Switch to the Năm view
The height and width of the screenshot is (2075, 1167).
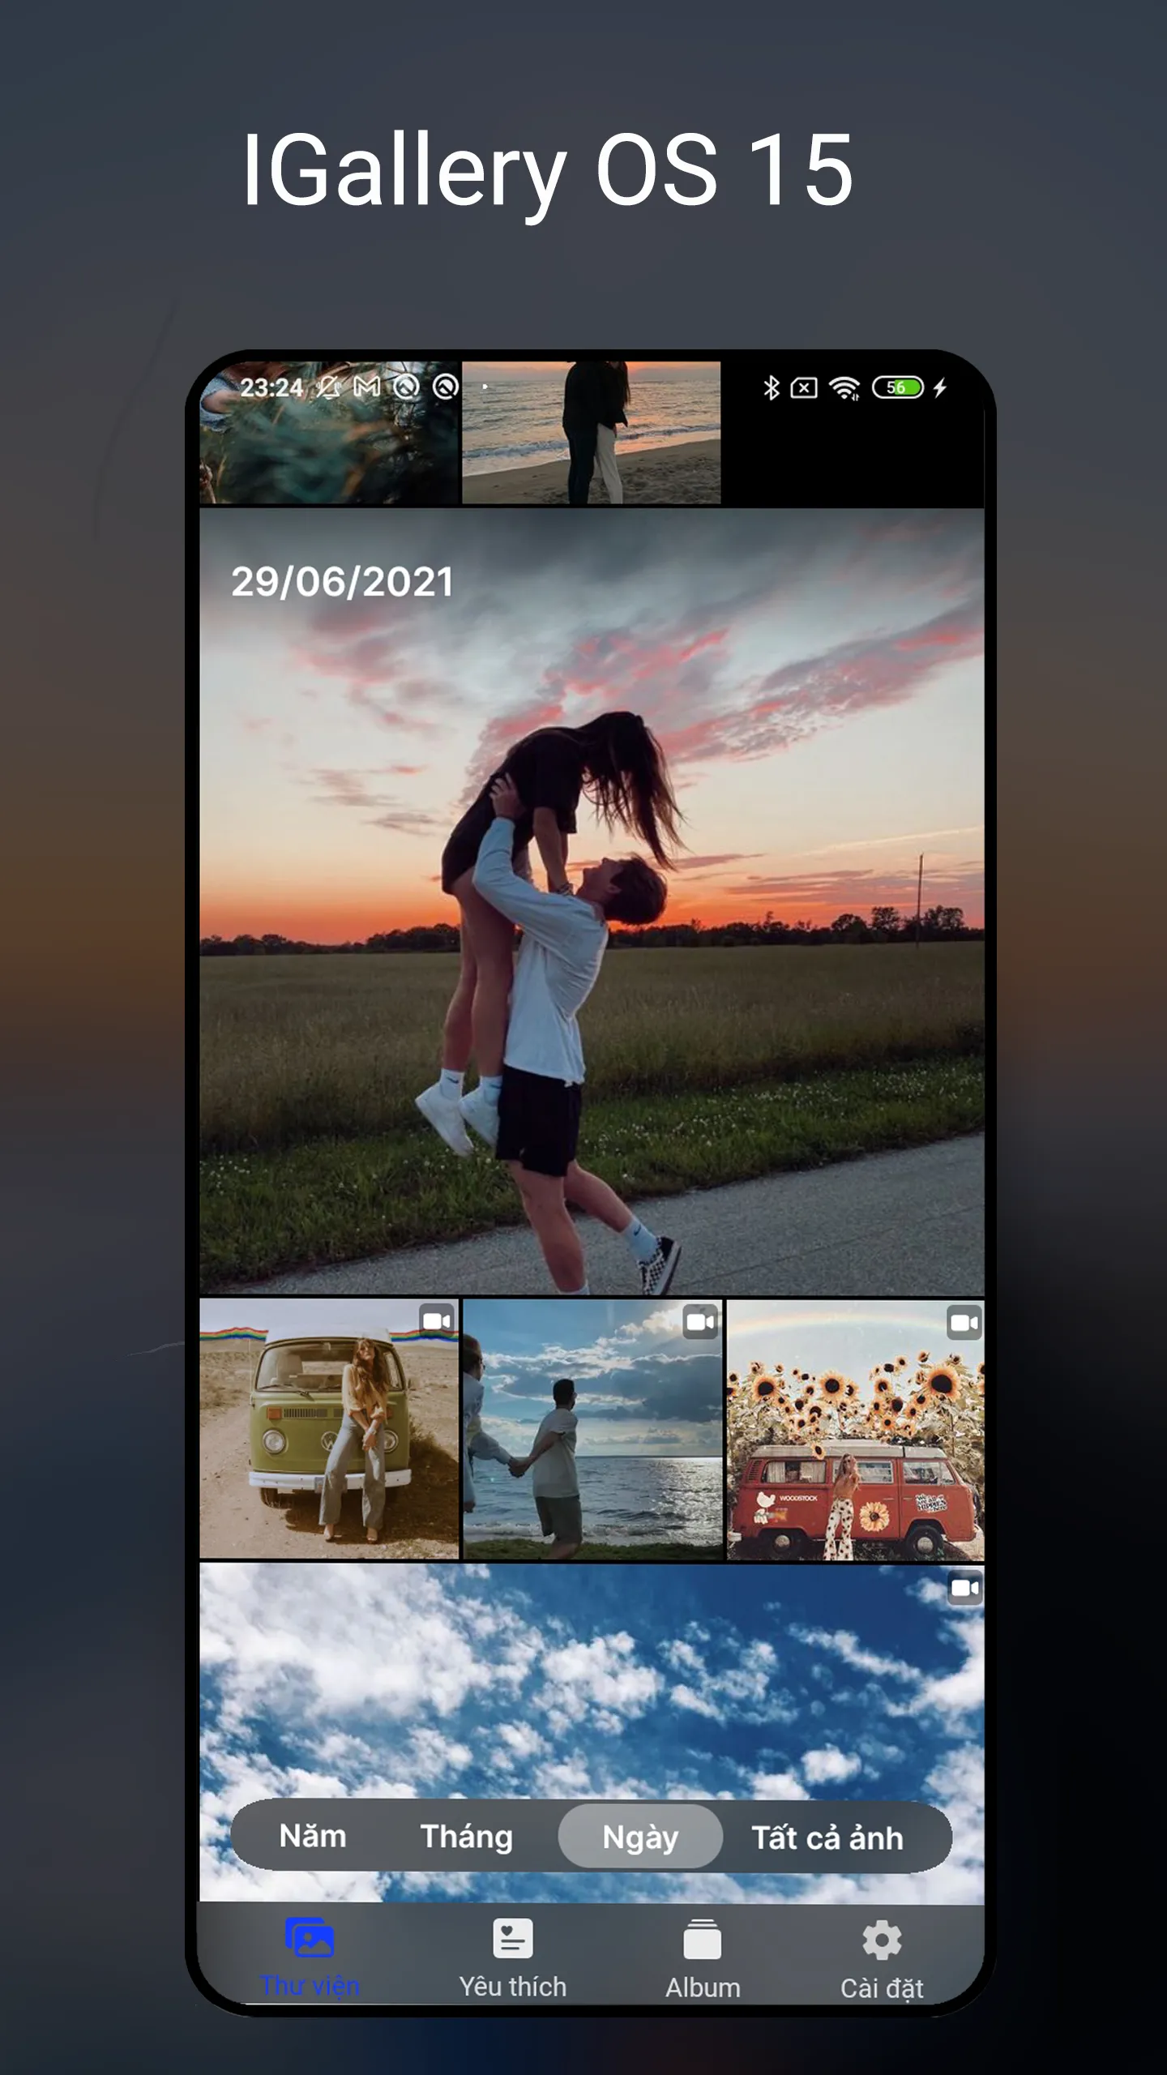coord(313,1836)
